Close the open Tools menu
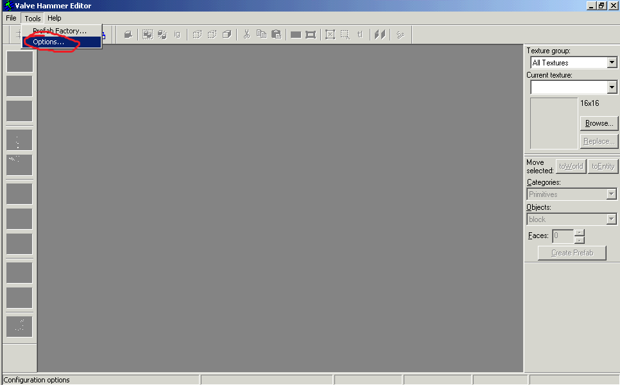Screen dimensions: 620x385 pos(33,18)
